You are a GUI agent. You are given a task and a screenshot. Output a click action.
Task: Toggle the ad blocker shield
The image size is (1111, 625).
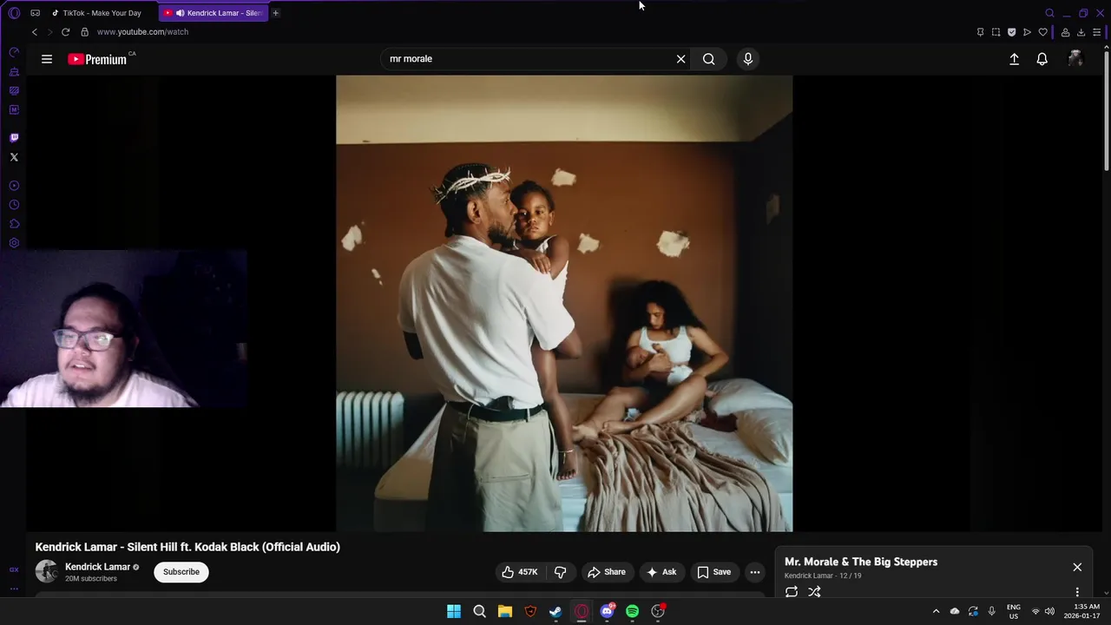pos(1011,32)
